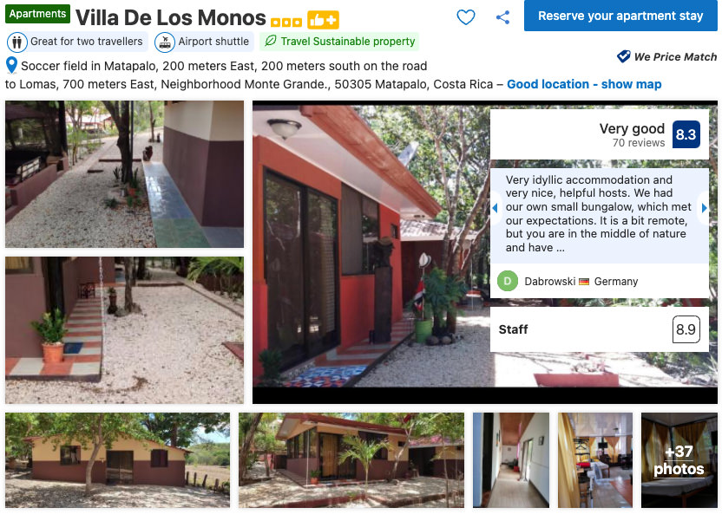Show next review with right arrow
This screenshot has width=722, height=514.
[704, 208]
